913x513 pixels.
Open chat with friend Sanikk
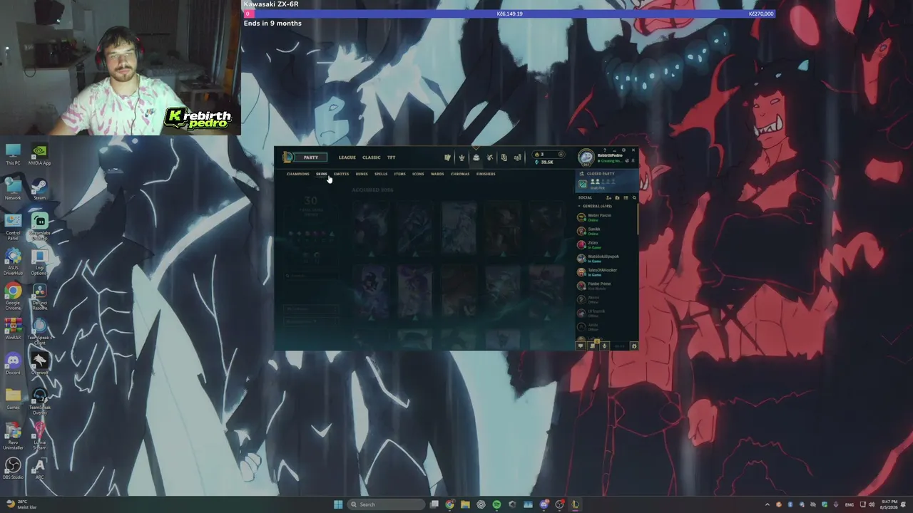point(606,231)
